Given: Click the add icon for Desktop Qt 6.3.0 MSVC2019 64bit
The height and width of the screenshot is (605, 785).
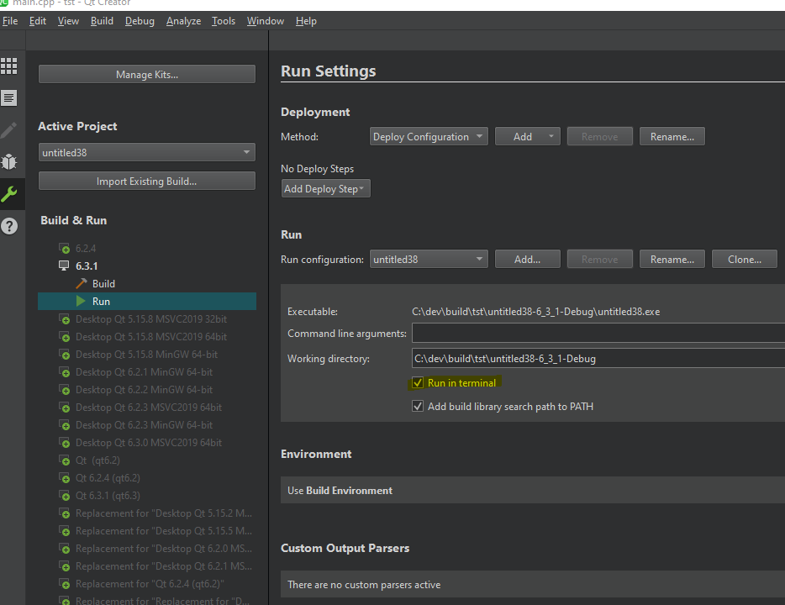Looking at the screenshot, I should [x=64, y=443].
